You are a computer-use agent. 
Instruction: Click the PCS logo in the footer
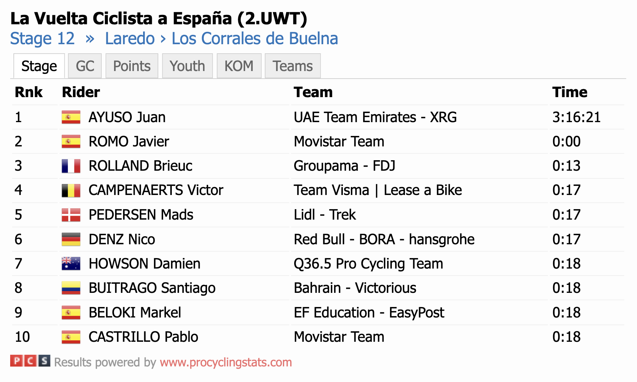coord(30,361)
